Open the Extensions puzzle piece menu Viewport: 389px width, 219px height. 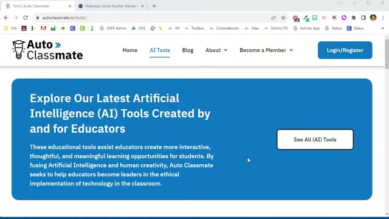pos(354,18)
